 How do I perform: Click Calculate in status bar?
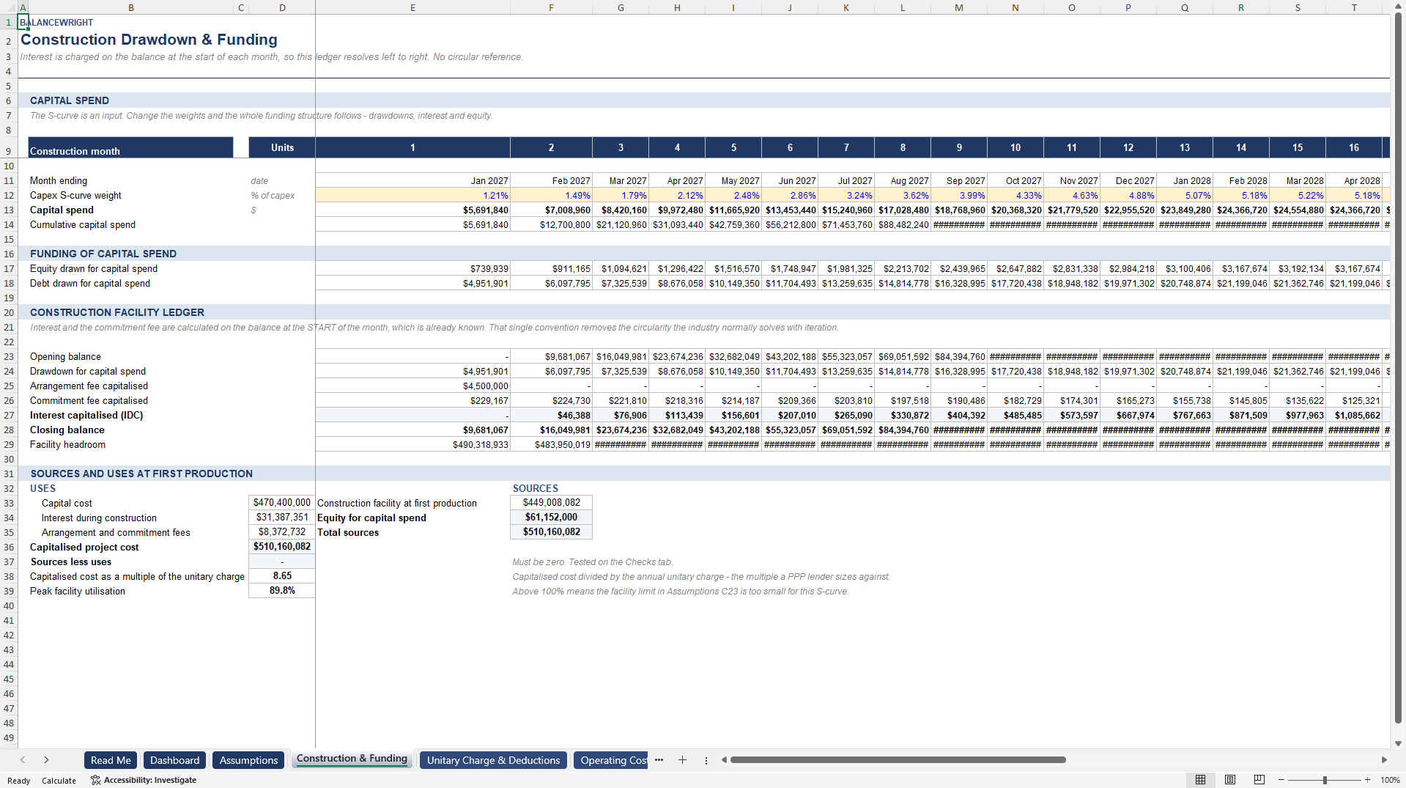click(x=59, y=781)
